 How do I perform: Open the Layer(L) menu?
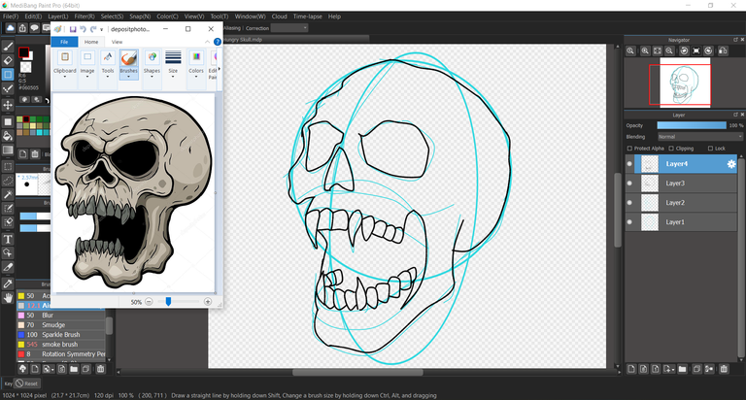point(58,17)
